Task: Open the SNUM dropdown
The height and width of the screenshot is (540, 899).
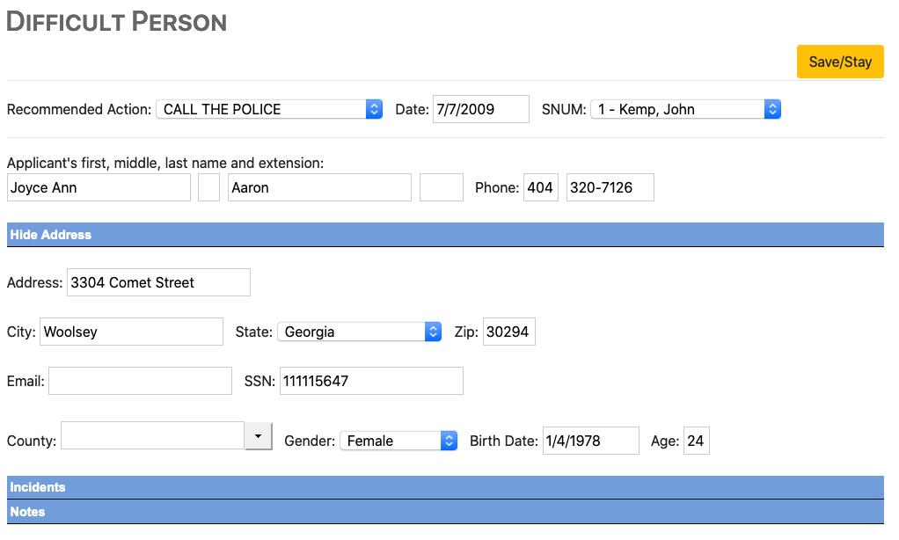Action: click(685, 109)
